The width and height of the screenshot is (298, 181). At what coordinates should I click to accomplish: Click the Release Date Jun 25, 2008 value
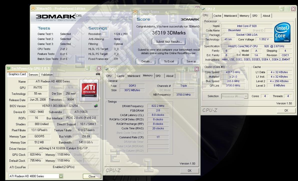pyautogui.click(x=38, y=100)
